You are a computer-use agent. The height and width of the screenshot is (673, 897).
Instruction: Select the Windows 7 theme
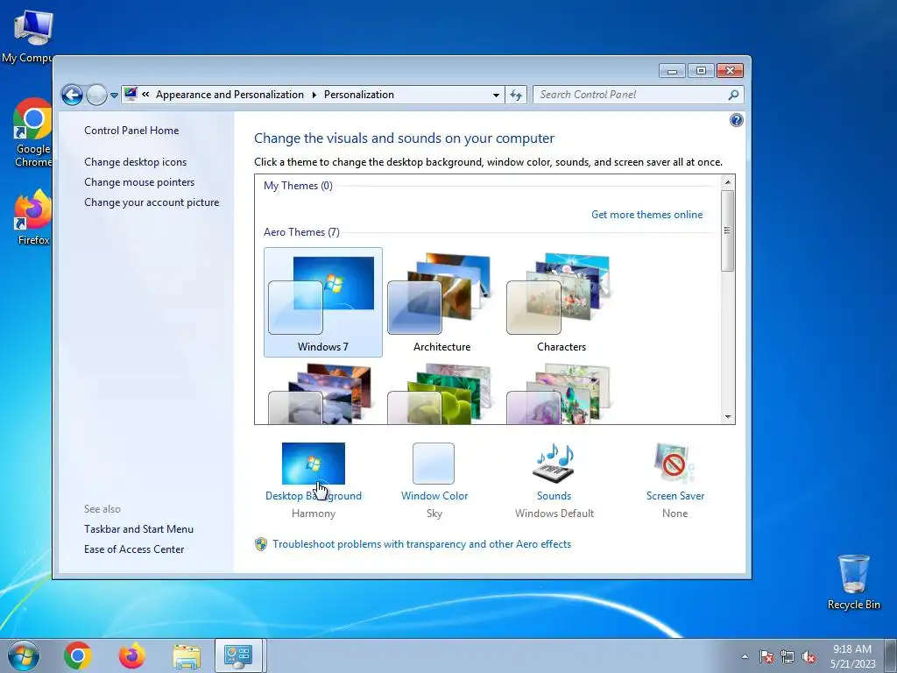[322, 302]
